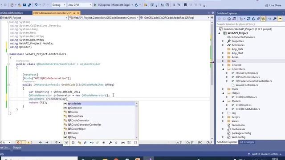Toggle the Preview Selected Items button in Solution Explorer
This screenshot has width=285, height=160.
[x=280, y=19]
